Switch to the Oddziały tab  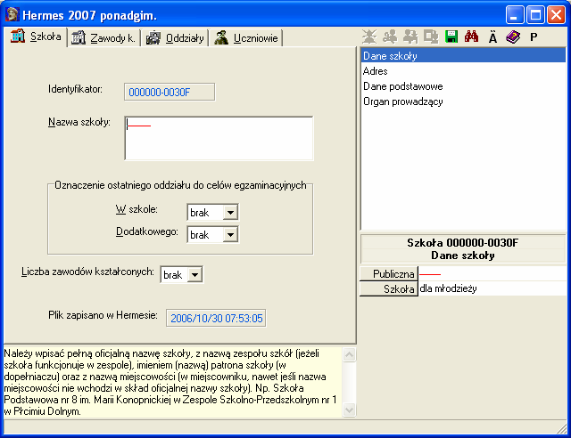pyautogui.click(x=175, y=37)
